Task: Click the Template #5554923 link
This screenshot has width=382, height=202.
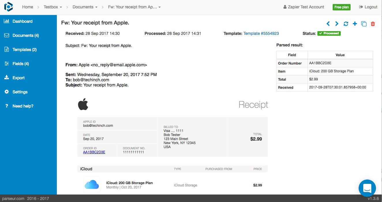Action: pyautogui.click(x=261, y=33)
